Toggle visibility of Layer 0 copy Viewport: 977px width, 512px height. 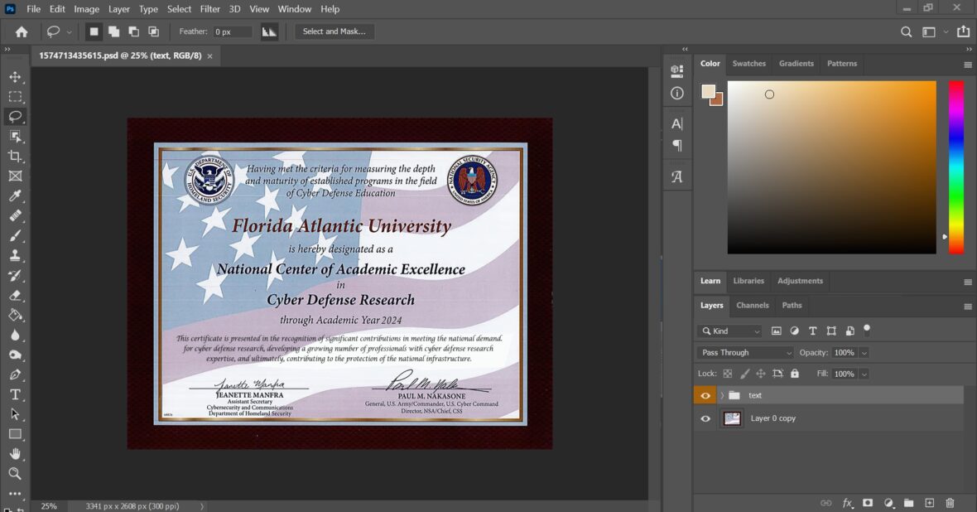click(705, 418)
